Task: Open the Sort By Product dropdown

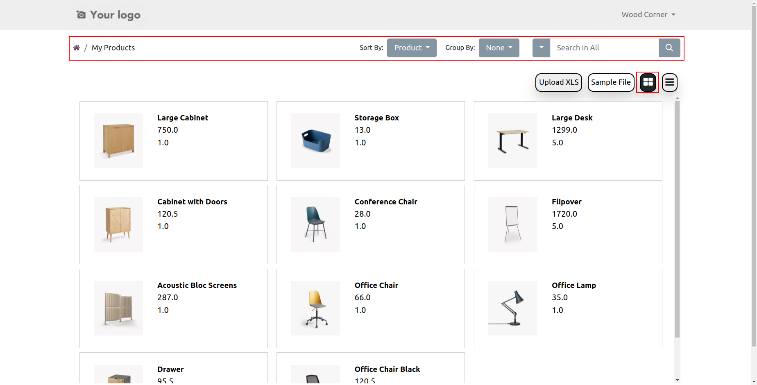Action: (x=412, y=48)
